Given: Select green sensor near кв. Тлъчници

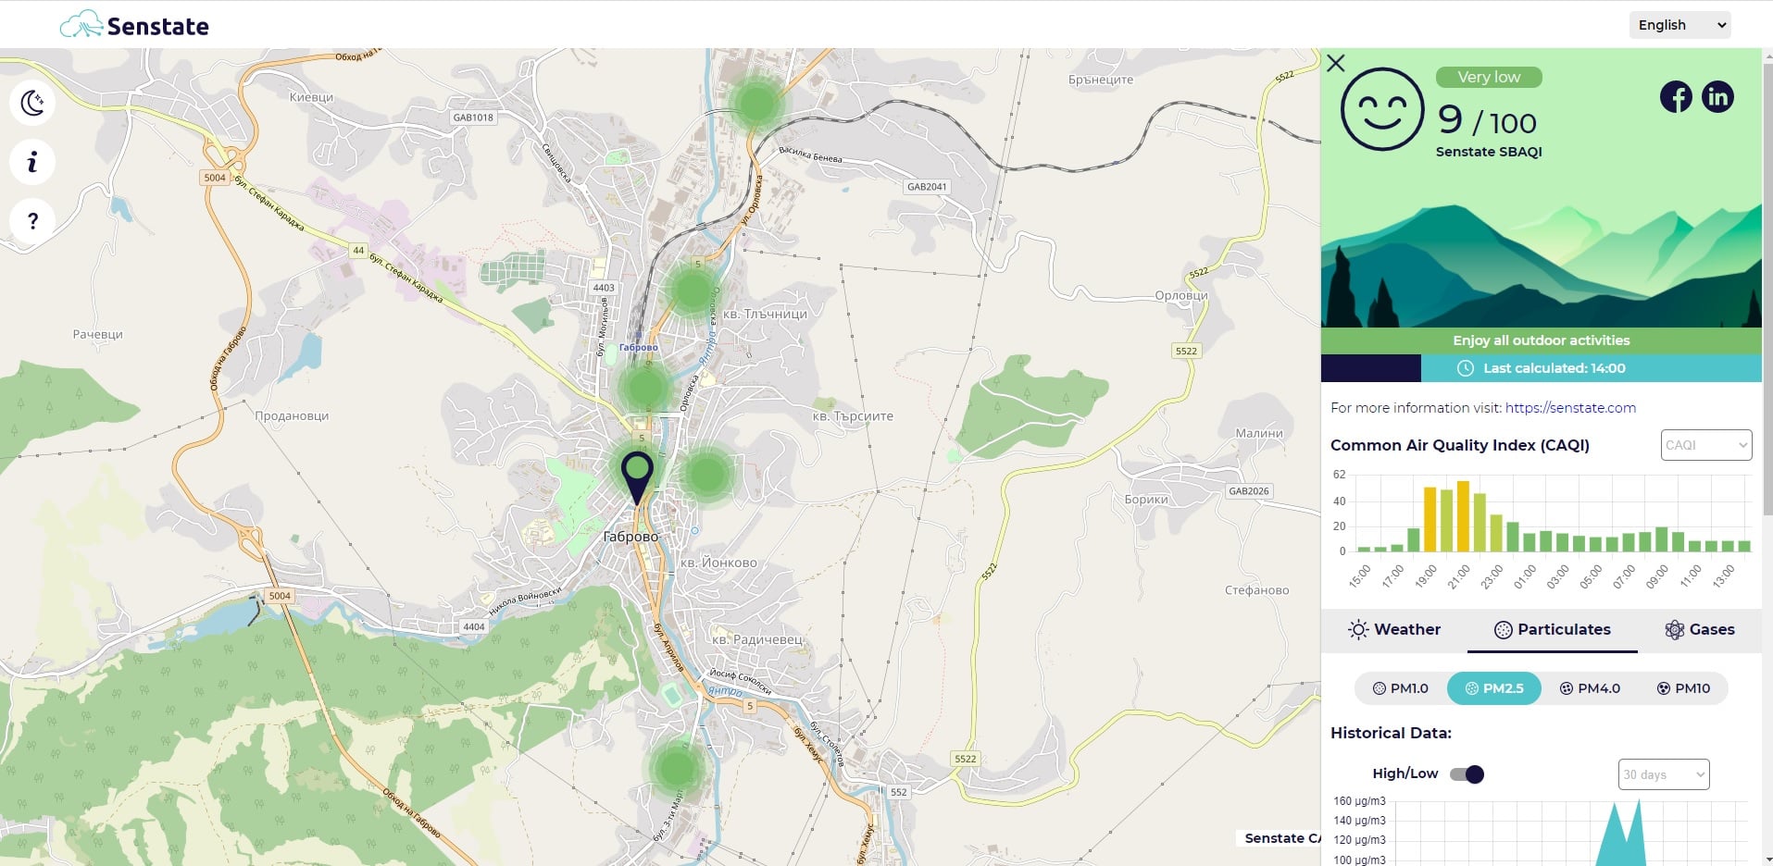Looking at the screenshot, I should pyautogui.click(x=692, y=290).
